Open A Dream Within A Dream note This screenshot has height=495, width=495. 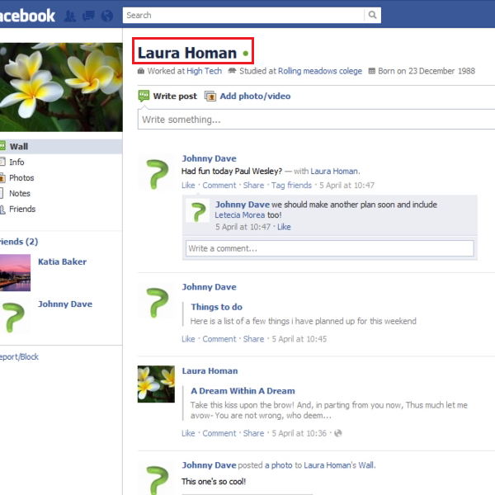point(243,391)
